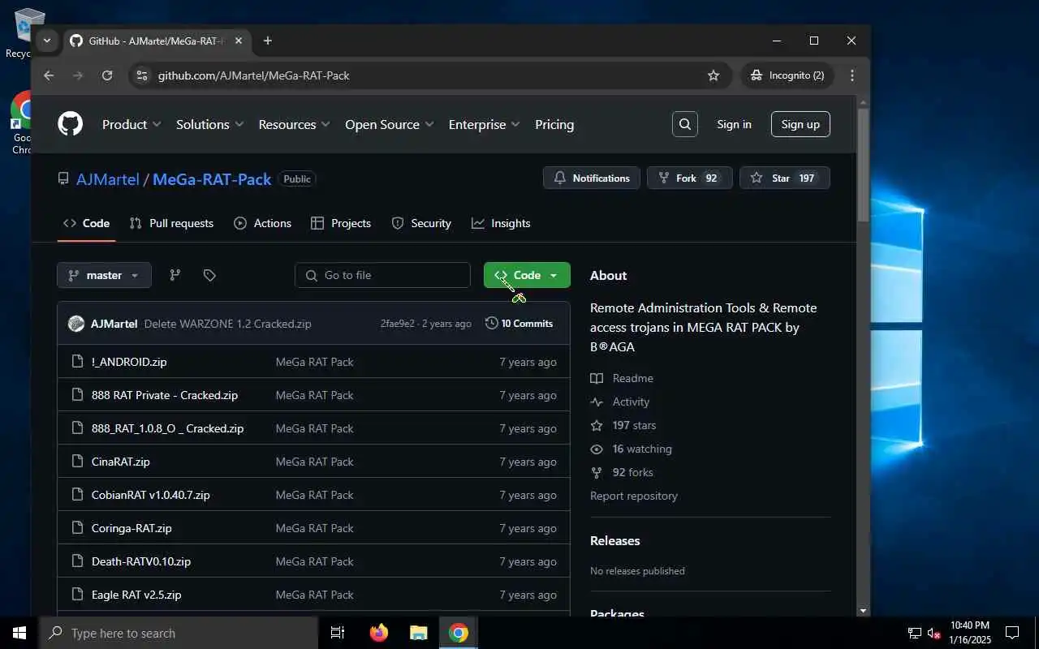This screenshot has width=1039, height=649.
Task: Open CobianRAT v1.0.40.7.zip file
Action: [151, 495]
